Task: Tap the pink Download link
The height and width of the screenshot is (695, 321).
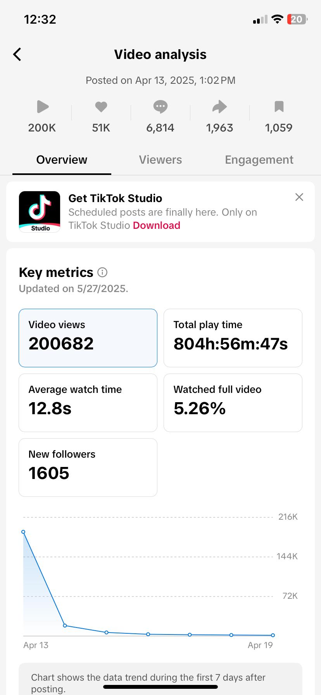Action: 157,225
